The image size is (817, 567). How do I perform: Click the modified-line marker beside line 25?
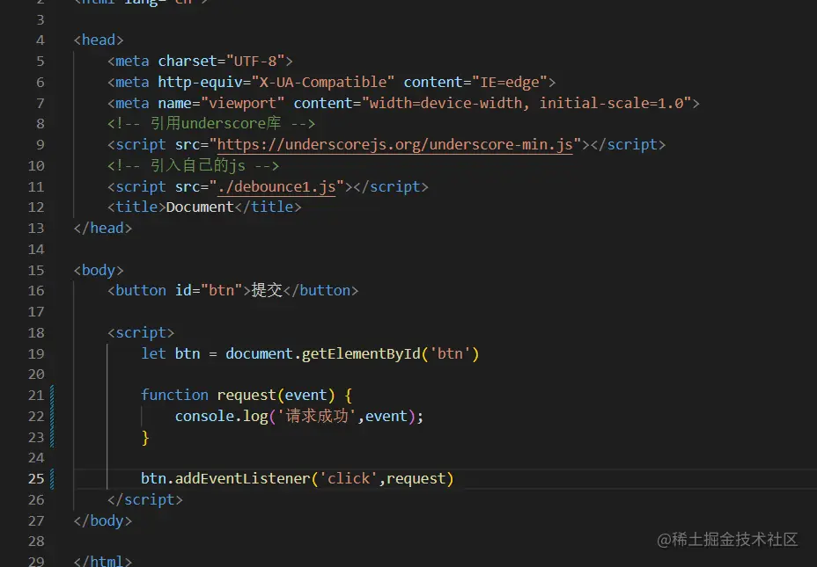(x=52, y=478)
